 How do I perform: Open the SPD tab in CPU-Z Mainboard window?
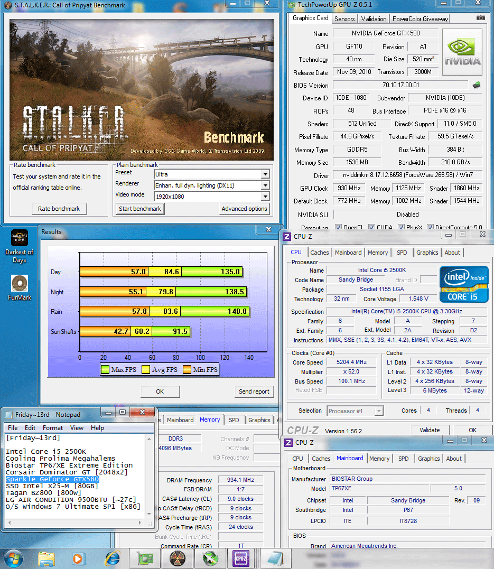coord(403,459)
